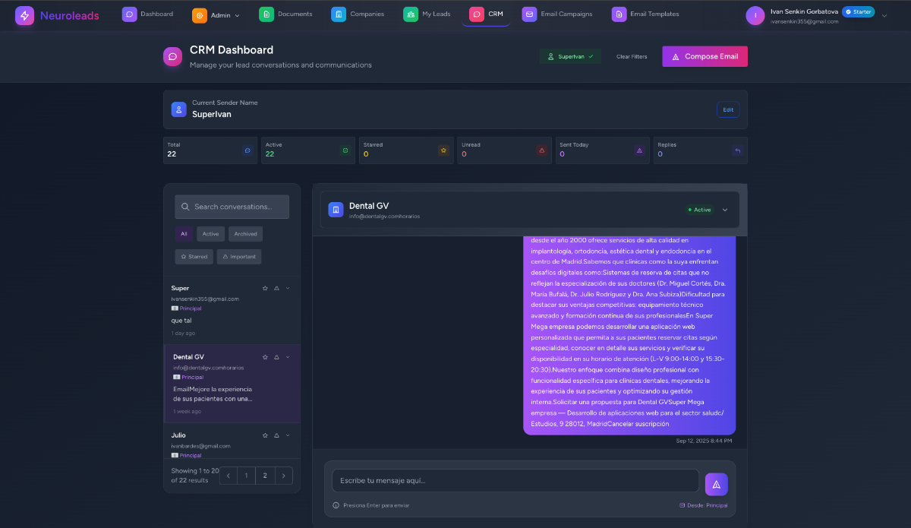Click the purple send message icon button
911x528 pixels.
(716, 484)
